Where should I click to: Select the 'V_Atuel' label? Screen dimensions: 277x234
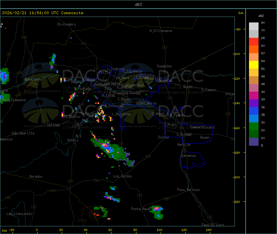click(158, 114)
